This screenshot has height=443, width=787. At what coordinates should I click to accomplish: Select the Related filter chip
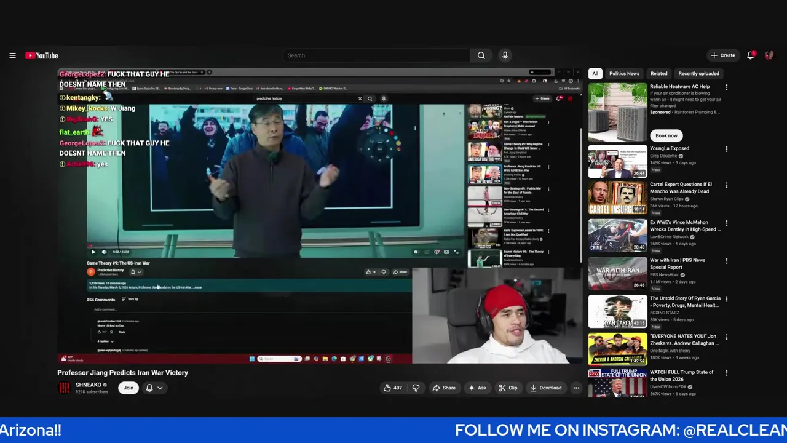tap(658, 73)
